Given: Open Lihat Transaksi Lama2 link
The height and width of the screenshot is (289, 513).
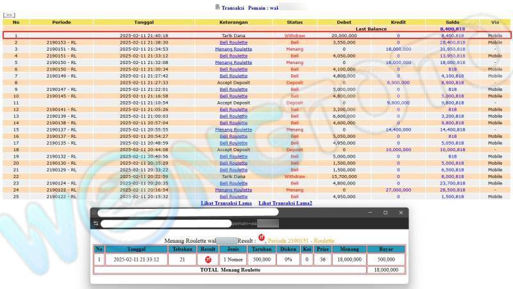Looking at the screenshot, I should click(x=285, y=203).
